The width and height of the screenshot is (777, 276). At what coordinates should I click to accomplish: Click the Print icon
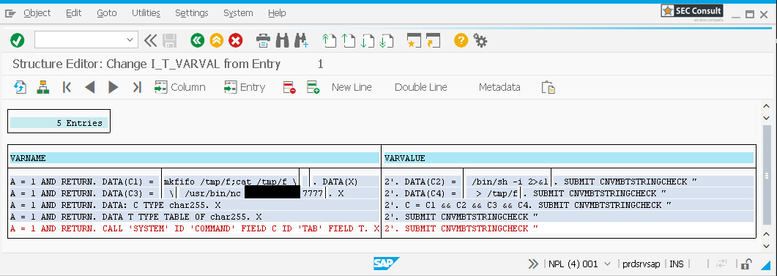pyautogui.click(x=263, y=41)
